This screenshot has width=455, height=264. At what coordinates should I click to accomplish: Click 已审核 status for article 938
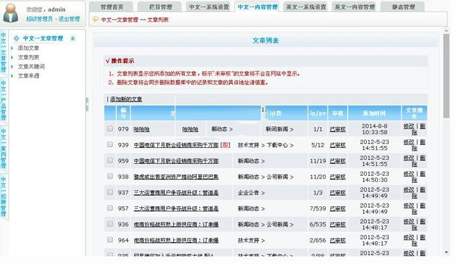click(337, 176)
